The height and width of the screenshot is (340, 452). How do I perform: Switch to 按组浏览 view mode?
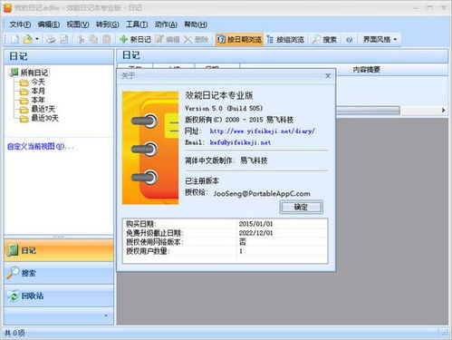tap(285, 39)
